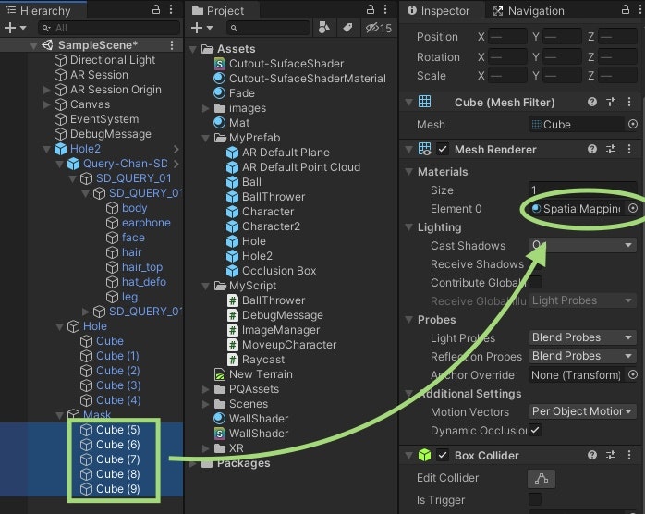Focus the Project search field
Image resolution: width=645 pixels, height=514 pixels.
[x=268, y=28]
